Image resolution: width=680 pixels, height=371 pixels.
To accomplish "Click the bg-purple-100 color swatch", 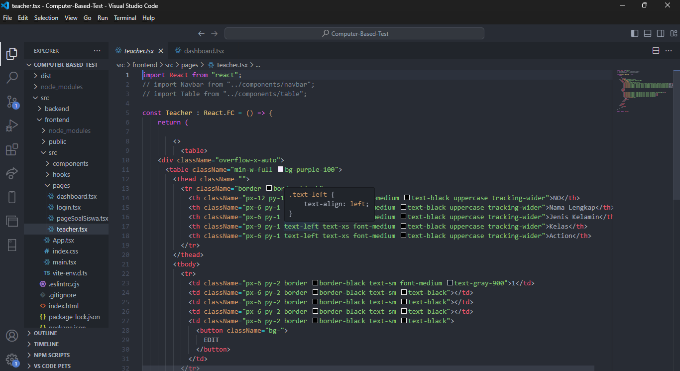I will [280, 169].
